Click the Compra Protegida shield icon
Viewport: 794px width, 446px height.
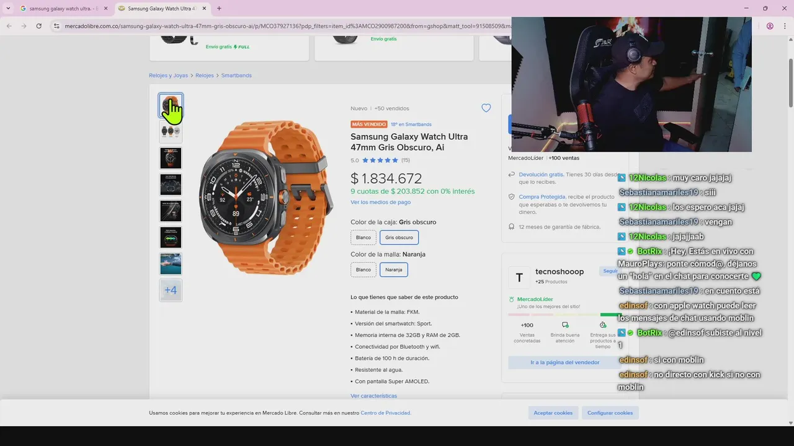512,197
